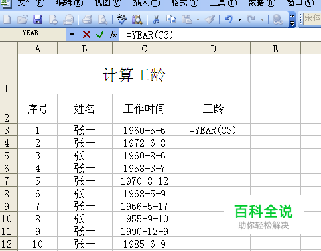Open the font name box showing 宋体
The image size is (321, 251).
(312, 19)
